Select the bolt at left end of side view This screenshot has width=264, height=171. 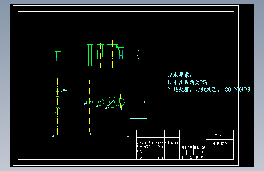(x=58, y=56)
